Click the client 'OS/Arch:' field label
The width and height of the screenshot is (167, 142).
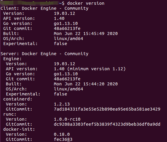click(14, 39)
